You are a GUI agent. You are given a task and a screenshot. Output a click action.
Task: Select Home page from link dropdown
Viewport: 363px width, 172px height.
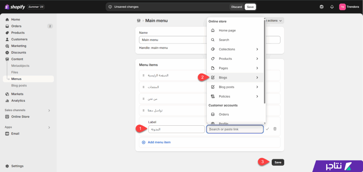pos(235,30)
